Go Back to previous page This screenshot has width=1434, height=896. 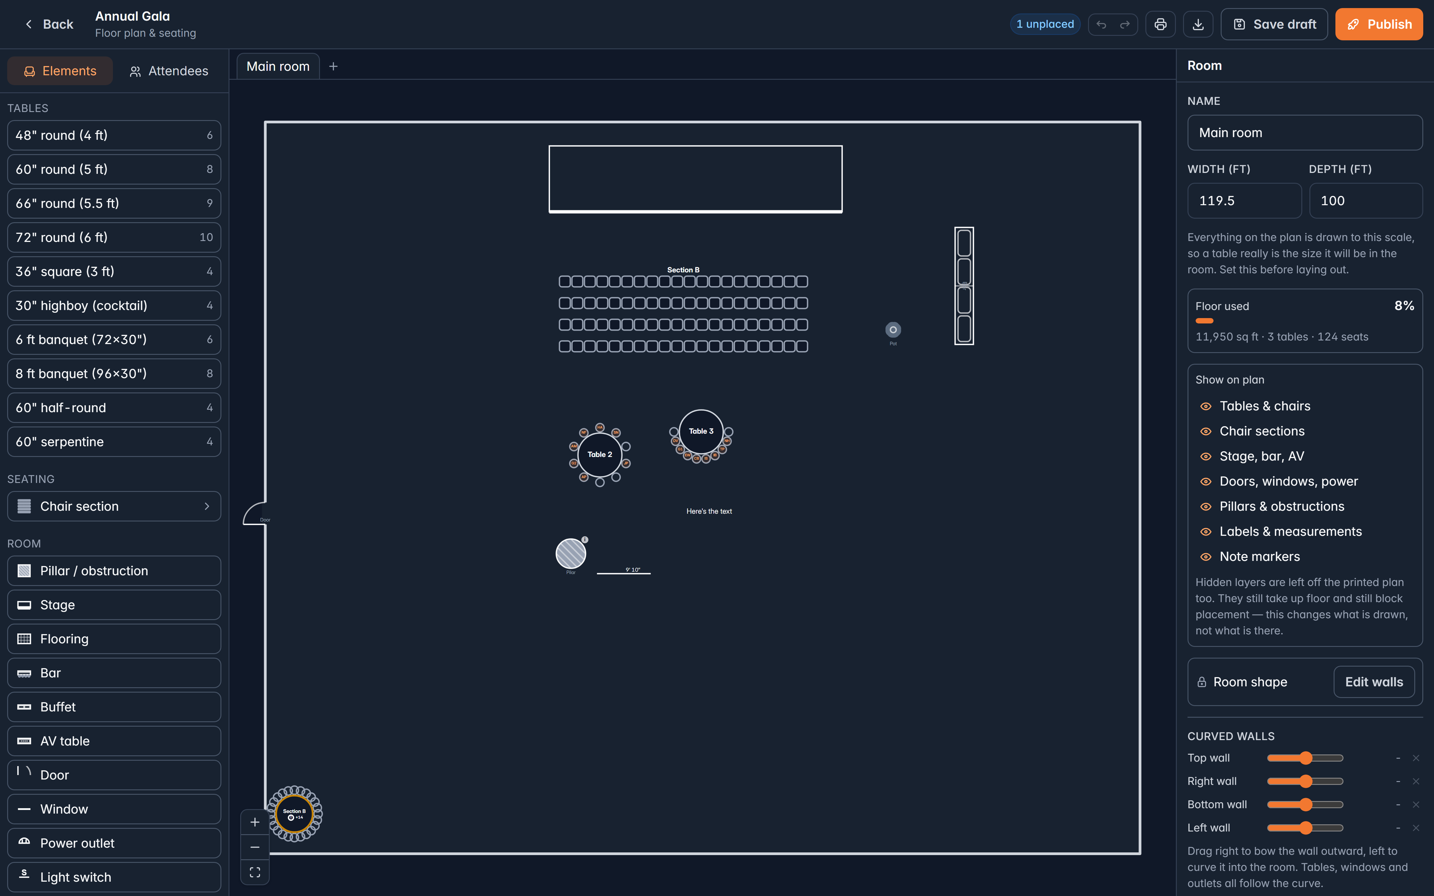coord(49,24)
